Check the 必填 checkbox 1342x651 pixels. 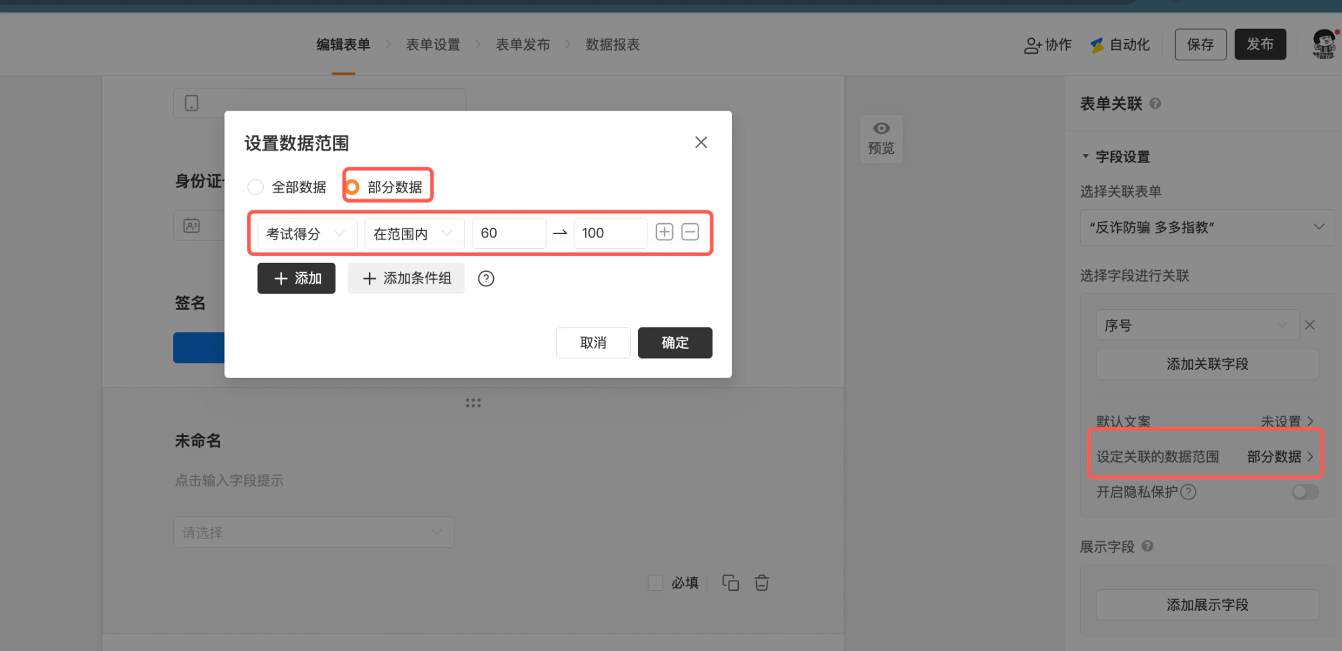click(656, 583)
